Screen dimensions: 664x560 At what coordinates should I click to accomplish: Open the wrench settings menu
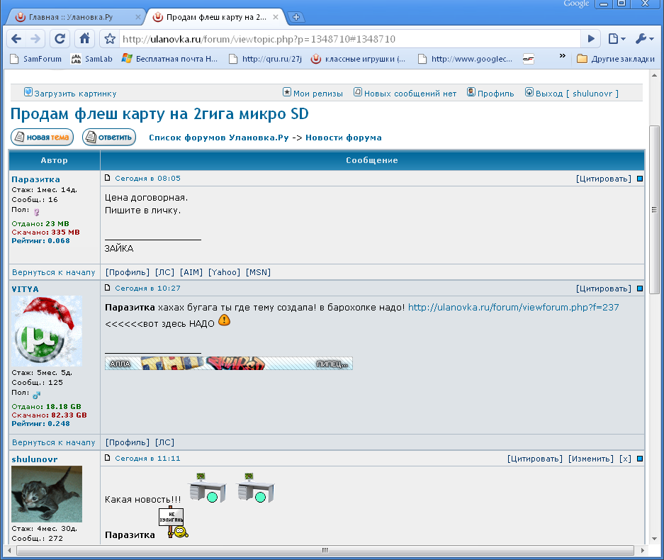pos(645,39)
